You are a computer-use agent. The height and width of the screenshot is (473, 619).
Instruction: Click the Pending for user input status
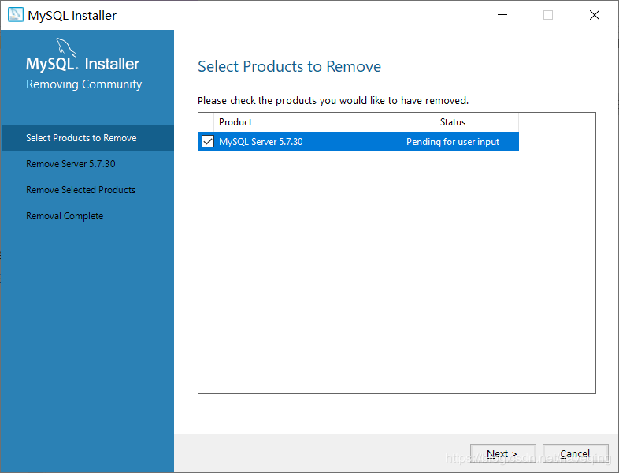click(x=453, y=142)
